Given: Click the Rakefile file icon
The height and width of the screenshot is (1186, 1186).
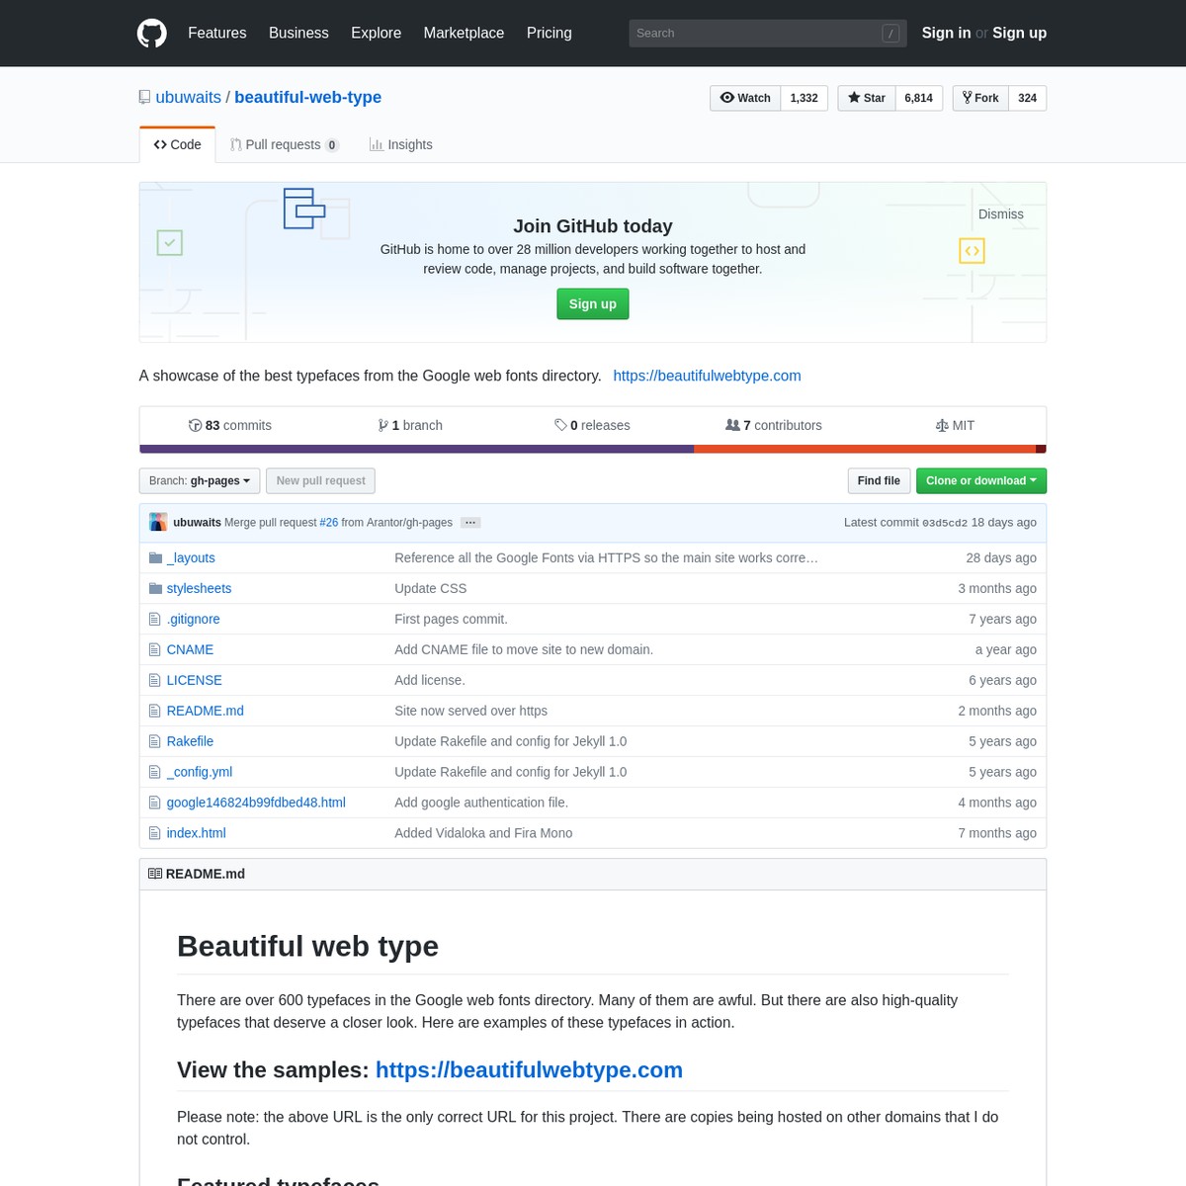Looking at the screenshot, I should coord(154,742).
